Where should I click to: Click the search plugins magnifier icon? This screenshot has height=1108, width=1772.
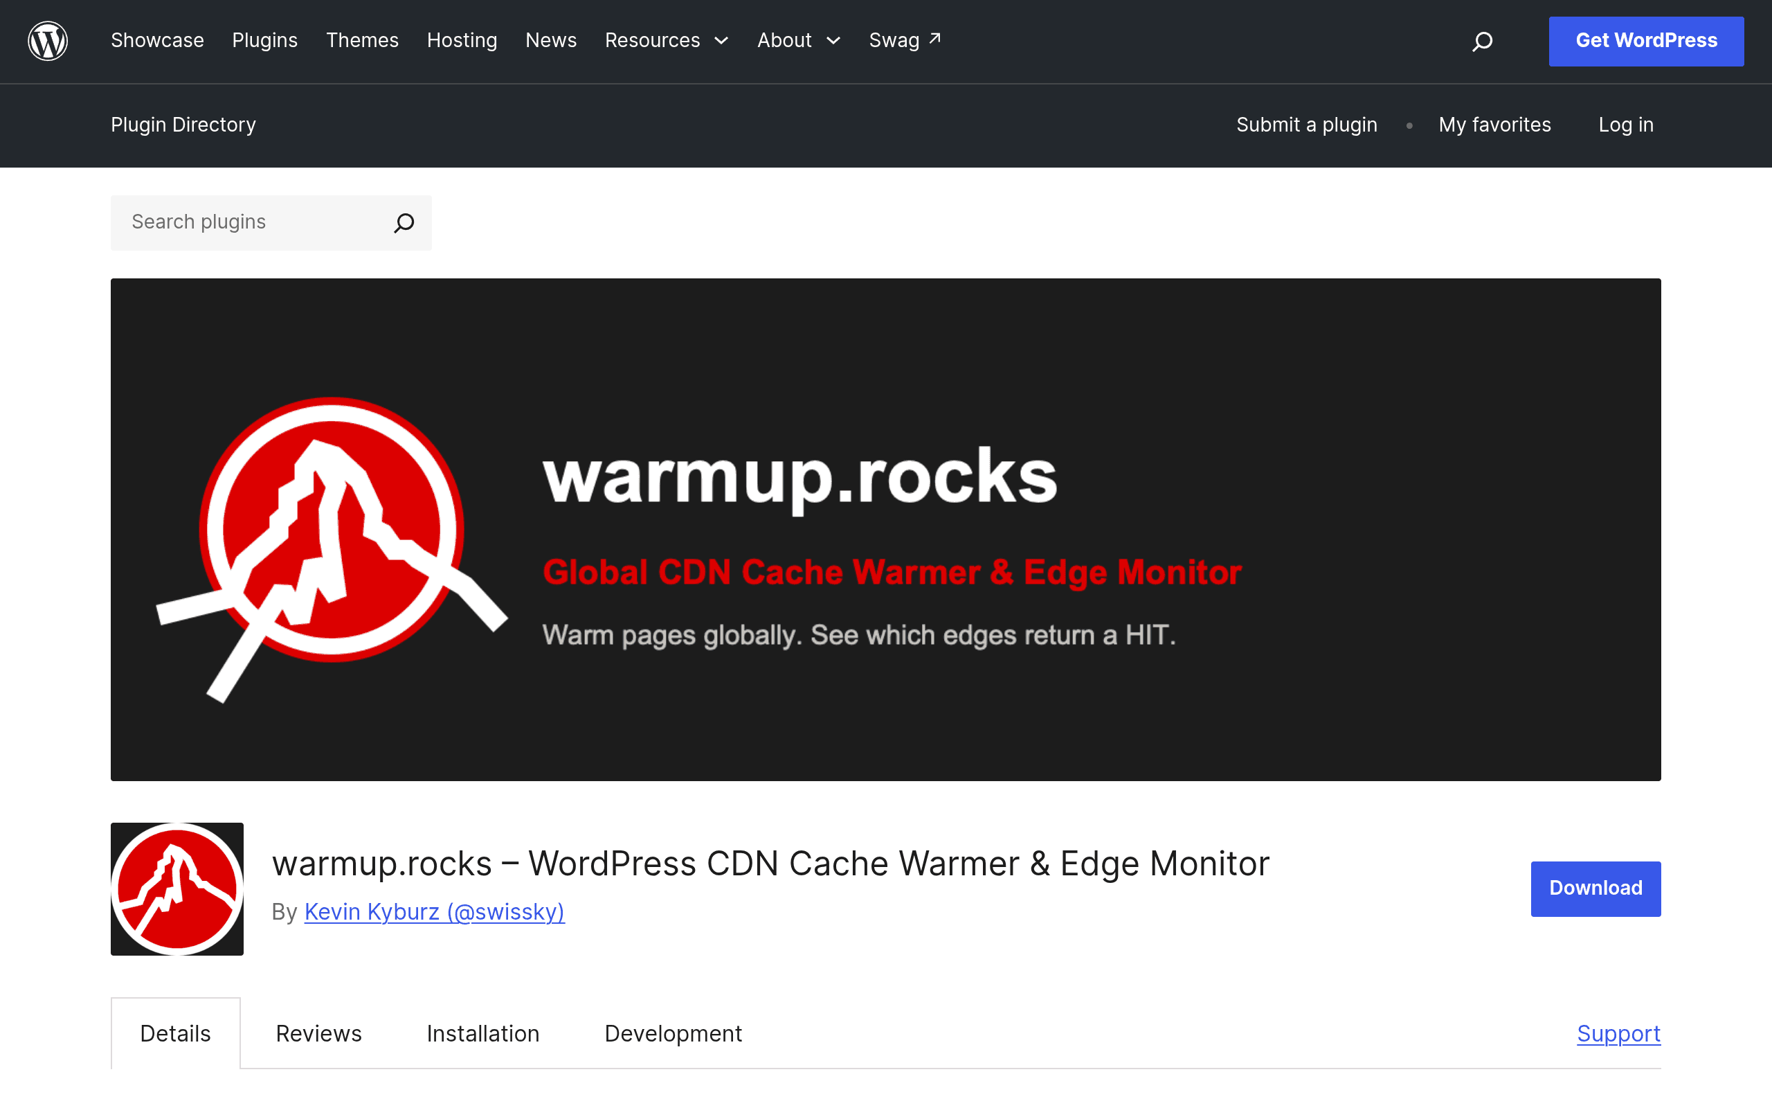pyautogui.click(x=404, y=222)
